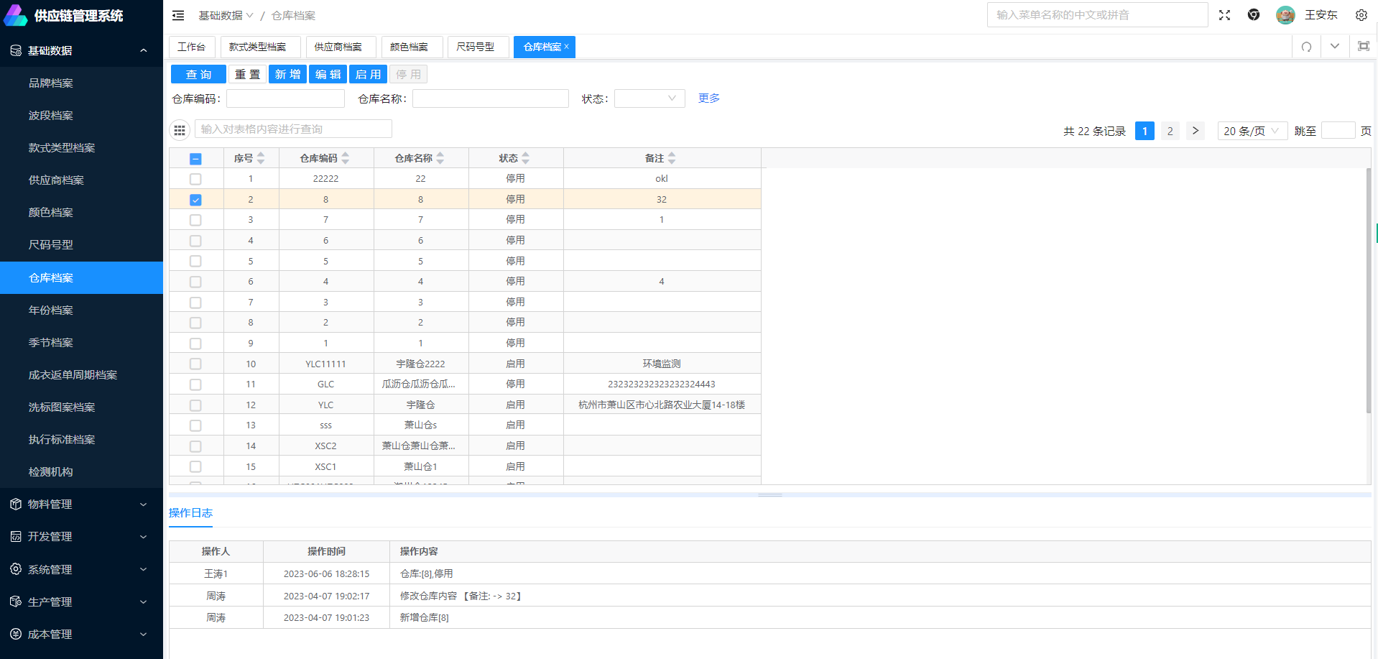Open the 20 条/页 page size dropdown
The height and width of the screenshot is (659, 1378).
[1251, 131]
